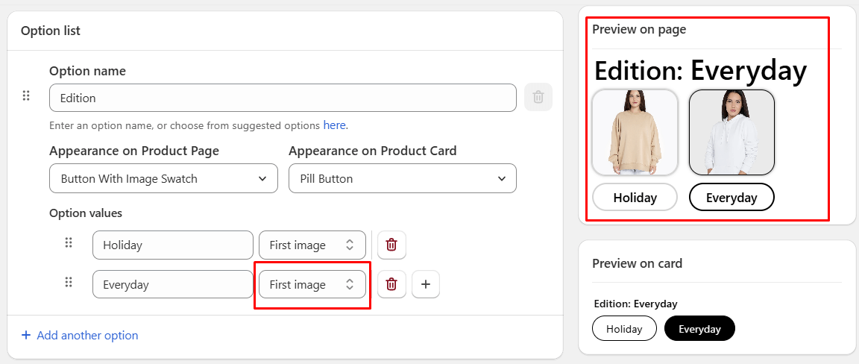Click the suggested options 'here' link

(x=334, y=125)
